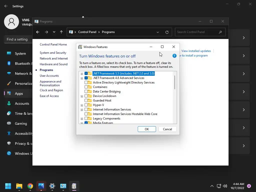
Task: Click the taskbar clock showing 4:44 AM
Action: pos(237,186)
